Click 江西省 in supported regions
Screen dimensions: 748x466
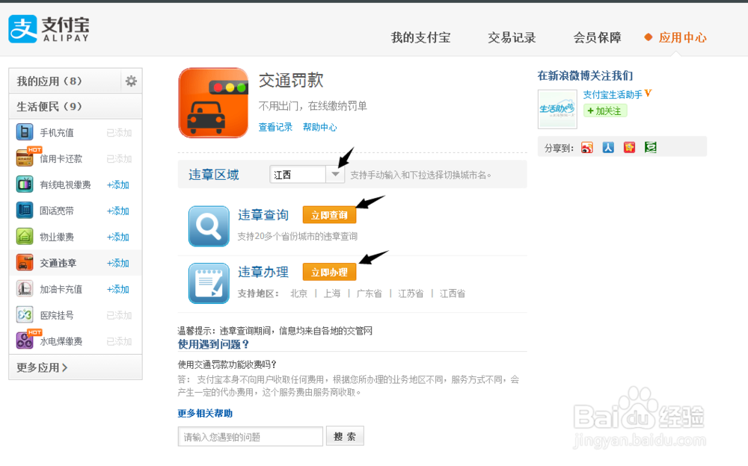pyautogui.click(x=453, y=293)
